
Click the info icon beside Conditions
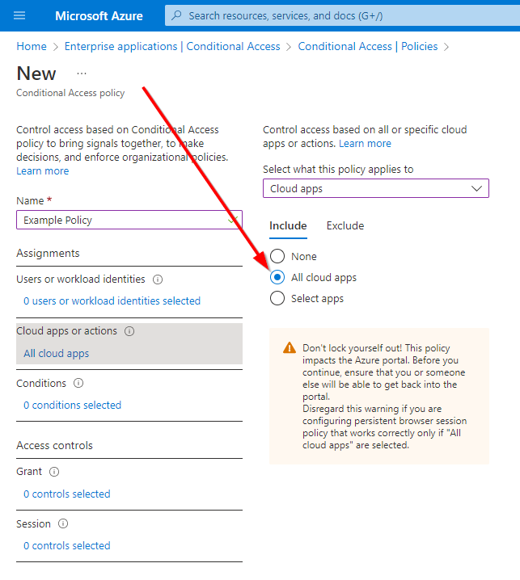point(78,384)
